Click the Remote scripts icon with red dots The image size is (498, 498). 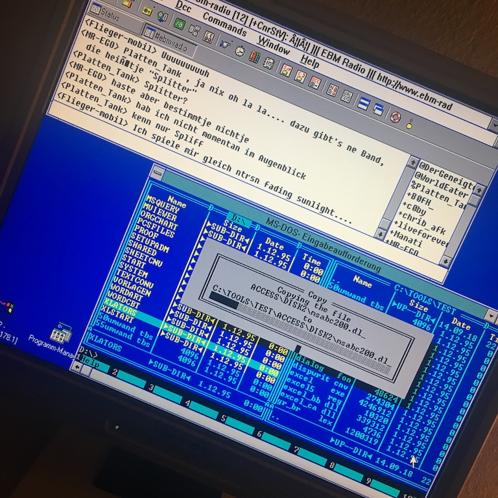(209, 36)
